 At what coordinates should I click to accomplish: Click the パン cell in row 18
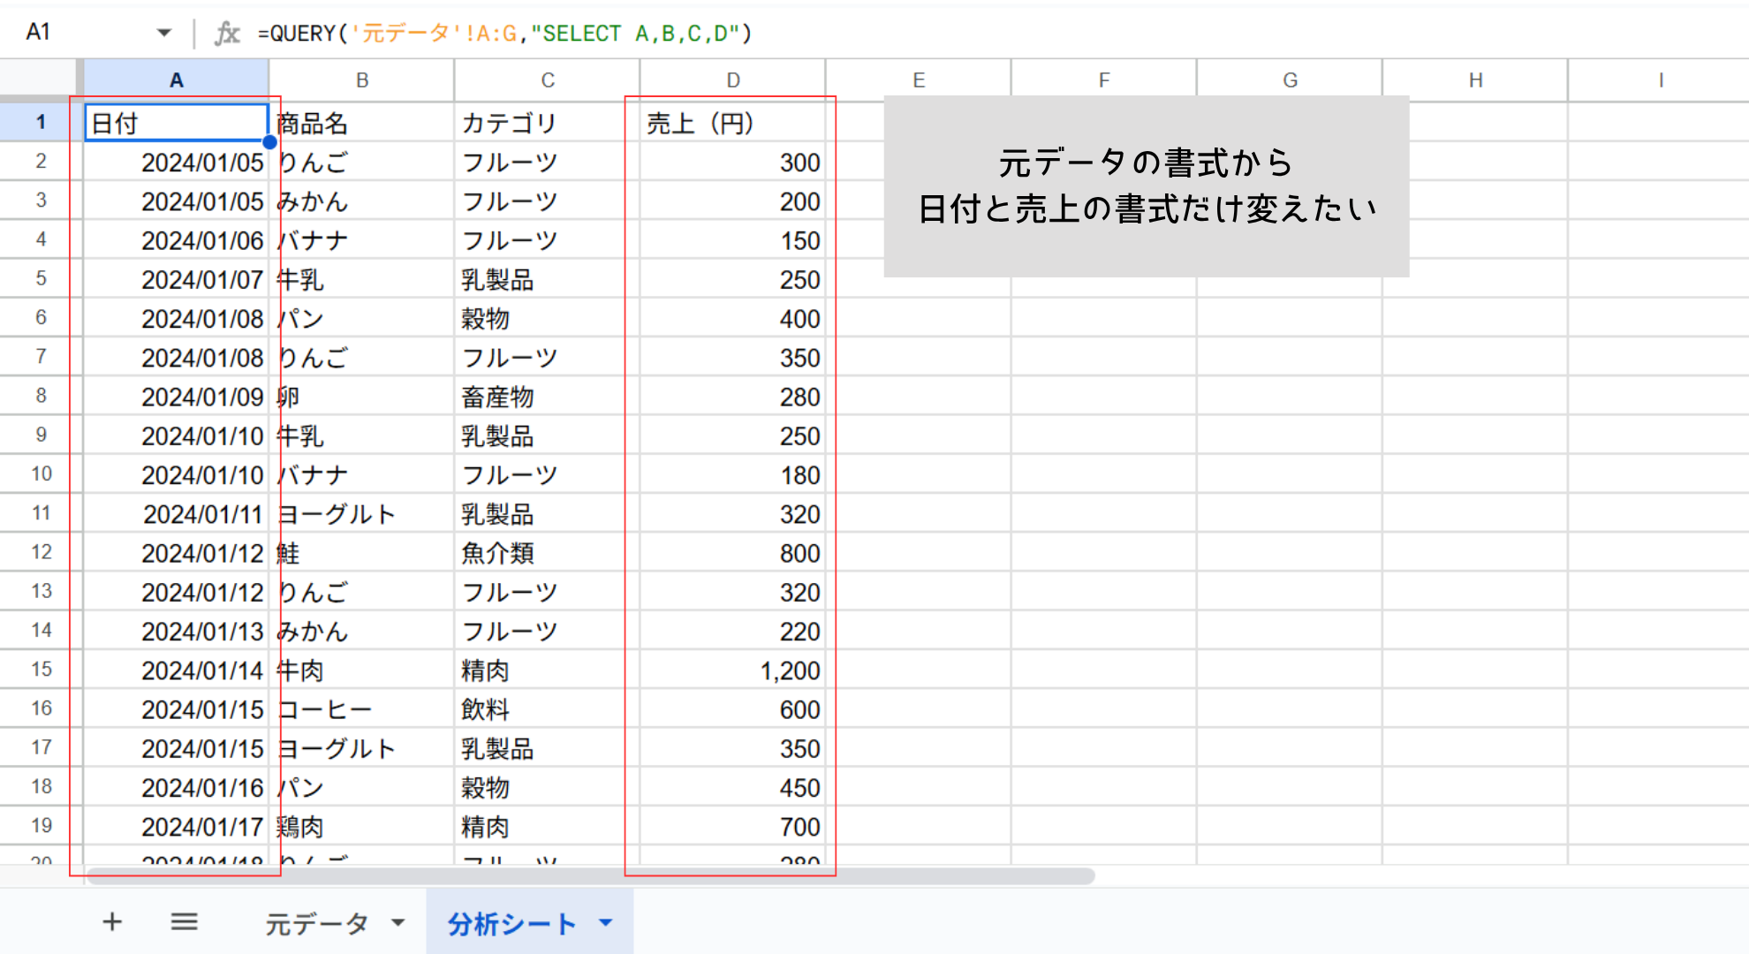362,787
